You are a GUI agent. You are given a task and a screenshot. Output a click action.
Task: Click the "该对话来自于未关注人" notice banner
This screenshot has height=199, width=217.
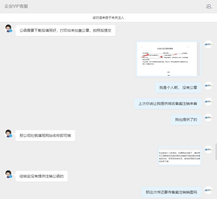point(108,18)
